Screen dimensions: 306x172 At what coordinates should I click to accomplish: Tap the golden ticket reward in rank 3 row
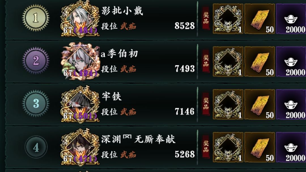(x=260, y=104)
